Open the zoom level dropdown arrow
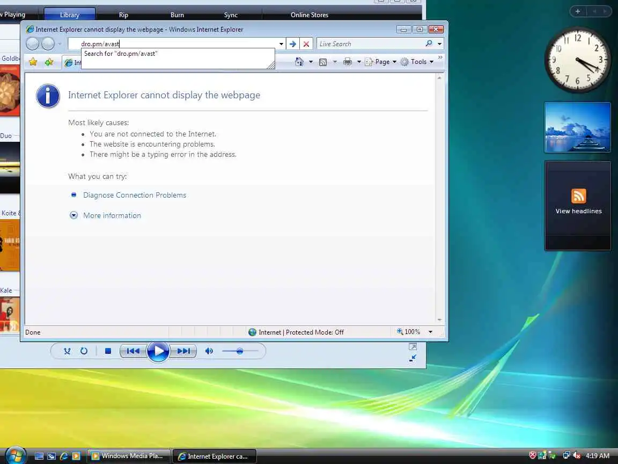The width and height of the screenshot is (618, 464). (x=430, y=332)
